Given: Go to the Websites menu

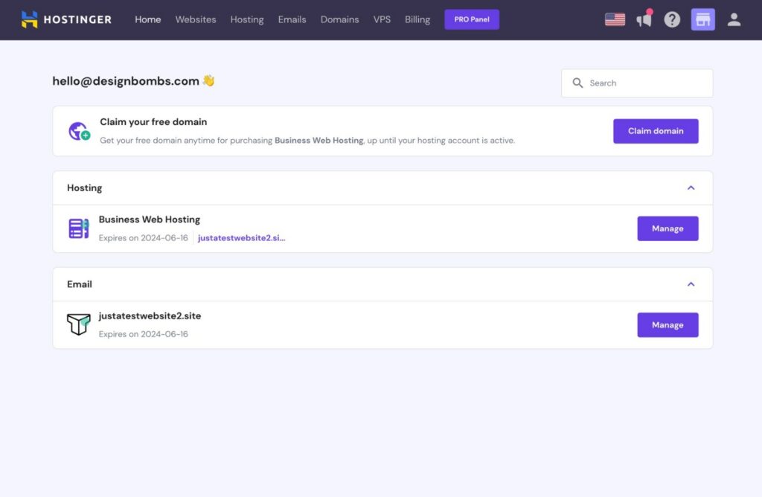Looking at the screenshot, I should [x=196, y=19].
